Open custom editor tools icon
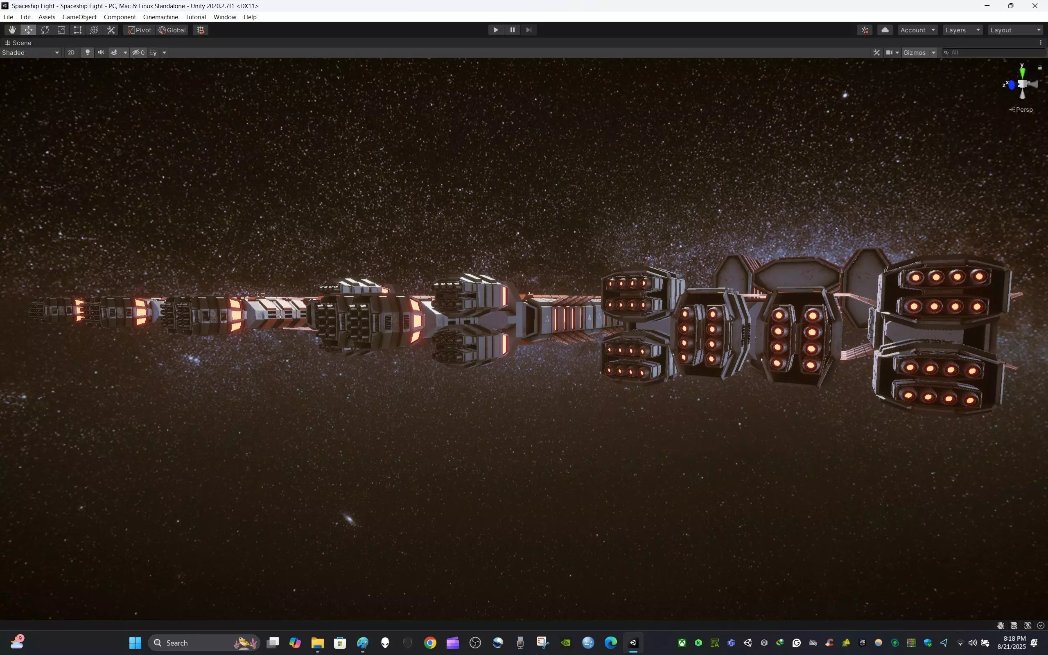Image resolution: width=1048 pixels, height=655 pixels. click(111, 30)
